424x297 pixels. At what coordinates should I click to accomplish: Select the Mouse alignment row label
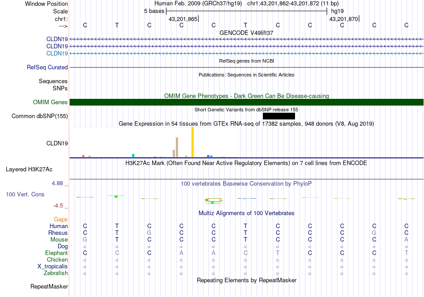click(x=59, y=240)
